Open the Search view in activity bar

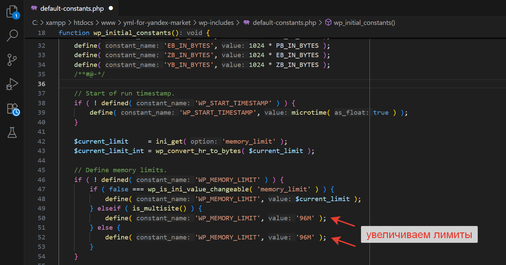[x=12, y=35]
